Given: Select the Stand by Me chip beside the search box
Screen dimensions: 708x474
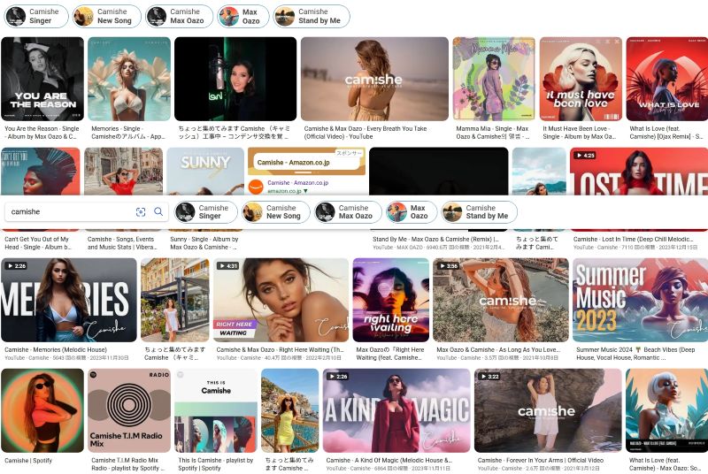Looking at the screenshot, I should click(x=477, y=212).
